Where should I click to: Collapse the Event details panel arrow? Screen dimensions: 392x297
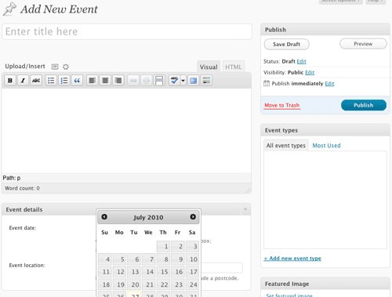[245, 209]
